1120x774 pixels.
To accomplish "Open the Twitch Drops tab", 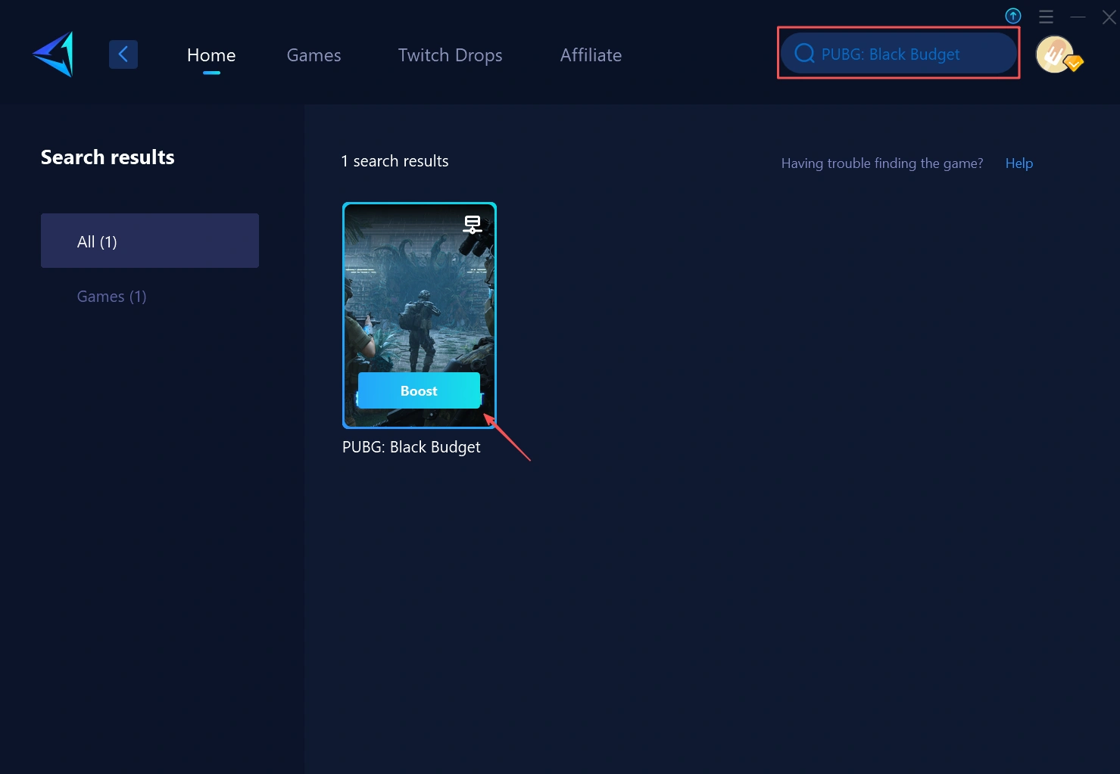I will click(450, 55).
